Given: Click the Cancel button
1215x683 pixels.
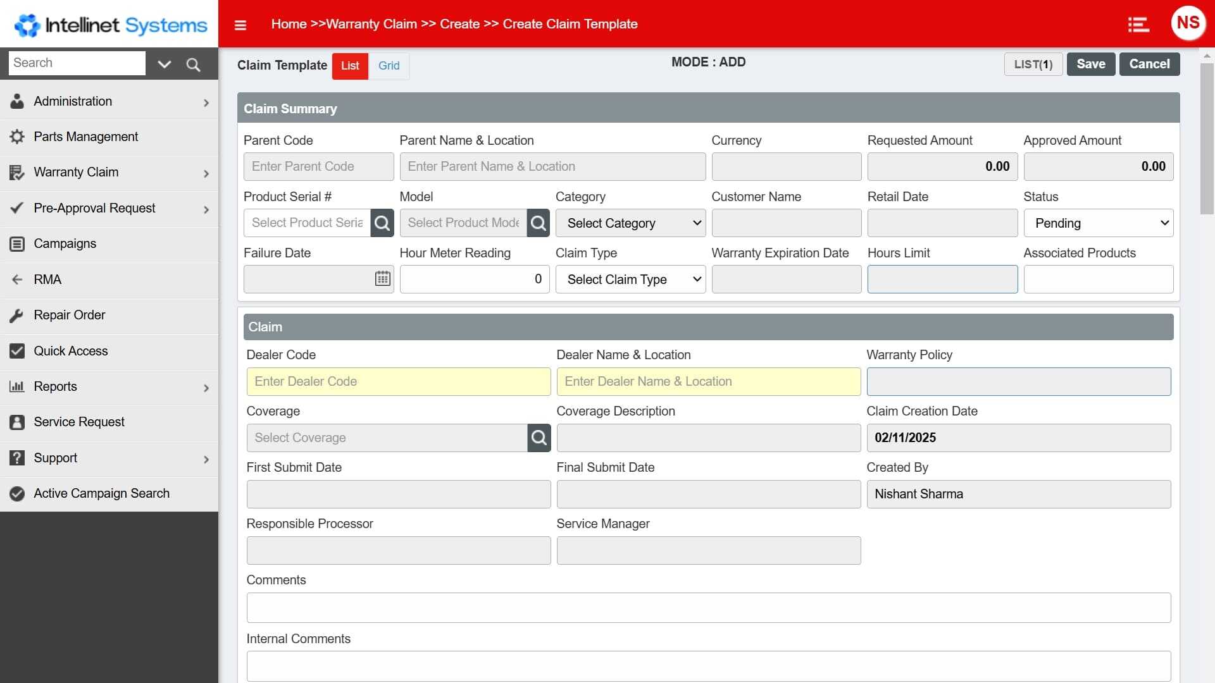Looking at the screenshot, I should click(x=1149, y=65).
